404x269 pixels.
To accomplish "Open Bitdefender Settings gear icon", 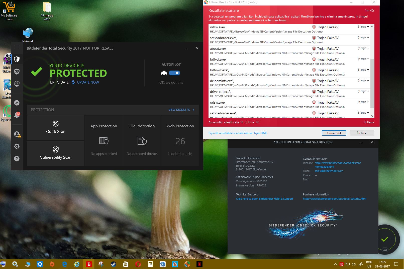I will point(17,146).
